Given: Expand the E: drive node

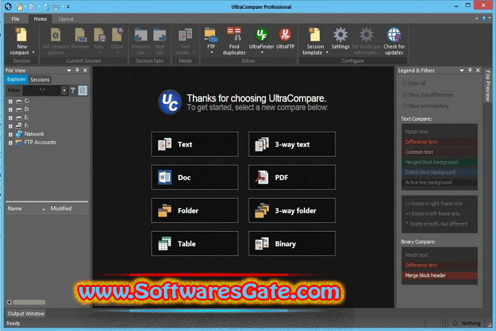Looking at the screenshot, I should point(10,118).
